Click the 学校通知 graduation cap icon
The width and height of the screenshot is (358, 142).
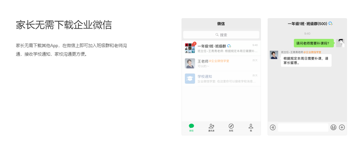click(x=190, y=78)
